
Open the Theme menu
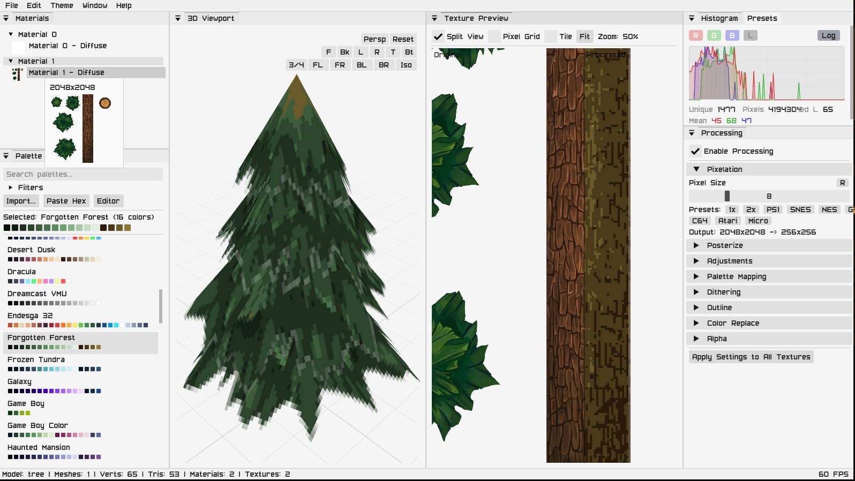[62, 5]
